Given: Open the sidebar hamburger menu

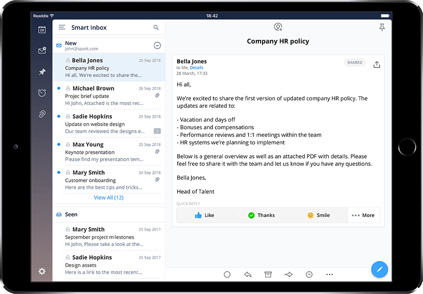Looking at the screenshot, I should coord(61,28).
